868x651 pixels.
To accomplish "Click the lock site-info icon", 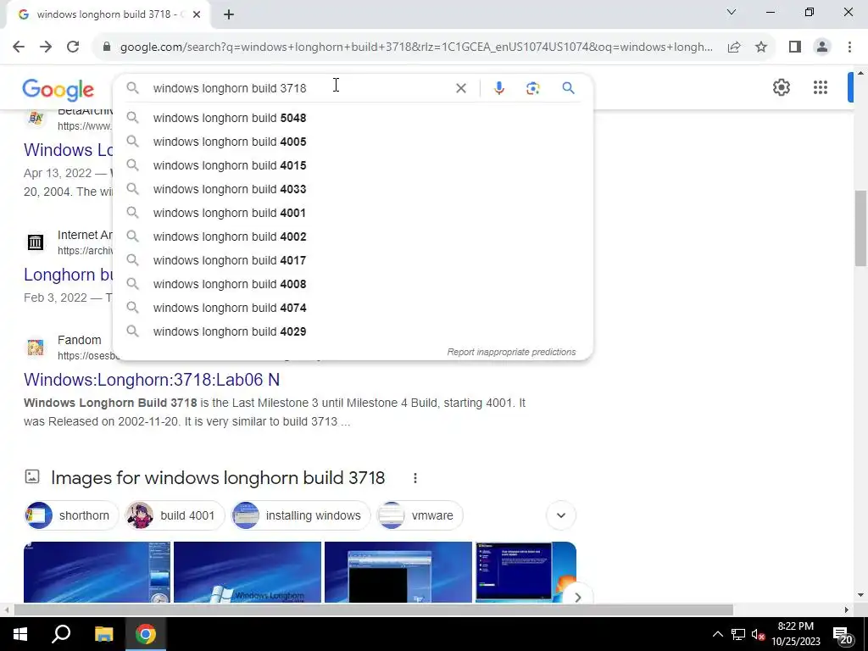I will click(107, 47).
